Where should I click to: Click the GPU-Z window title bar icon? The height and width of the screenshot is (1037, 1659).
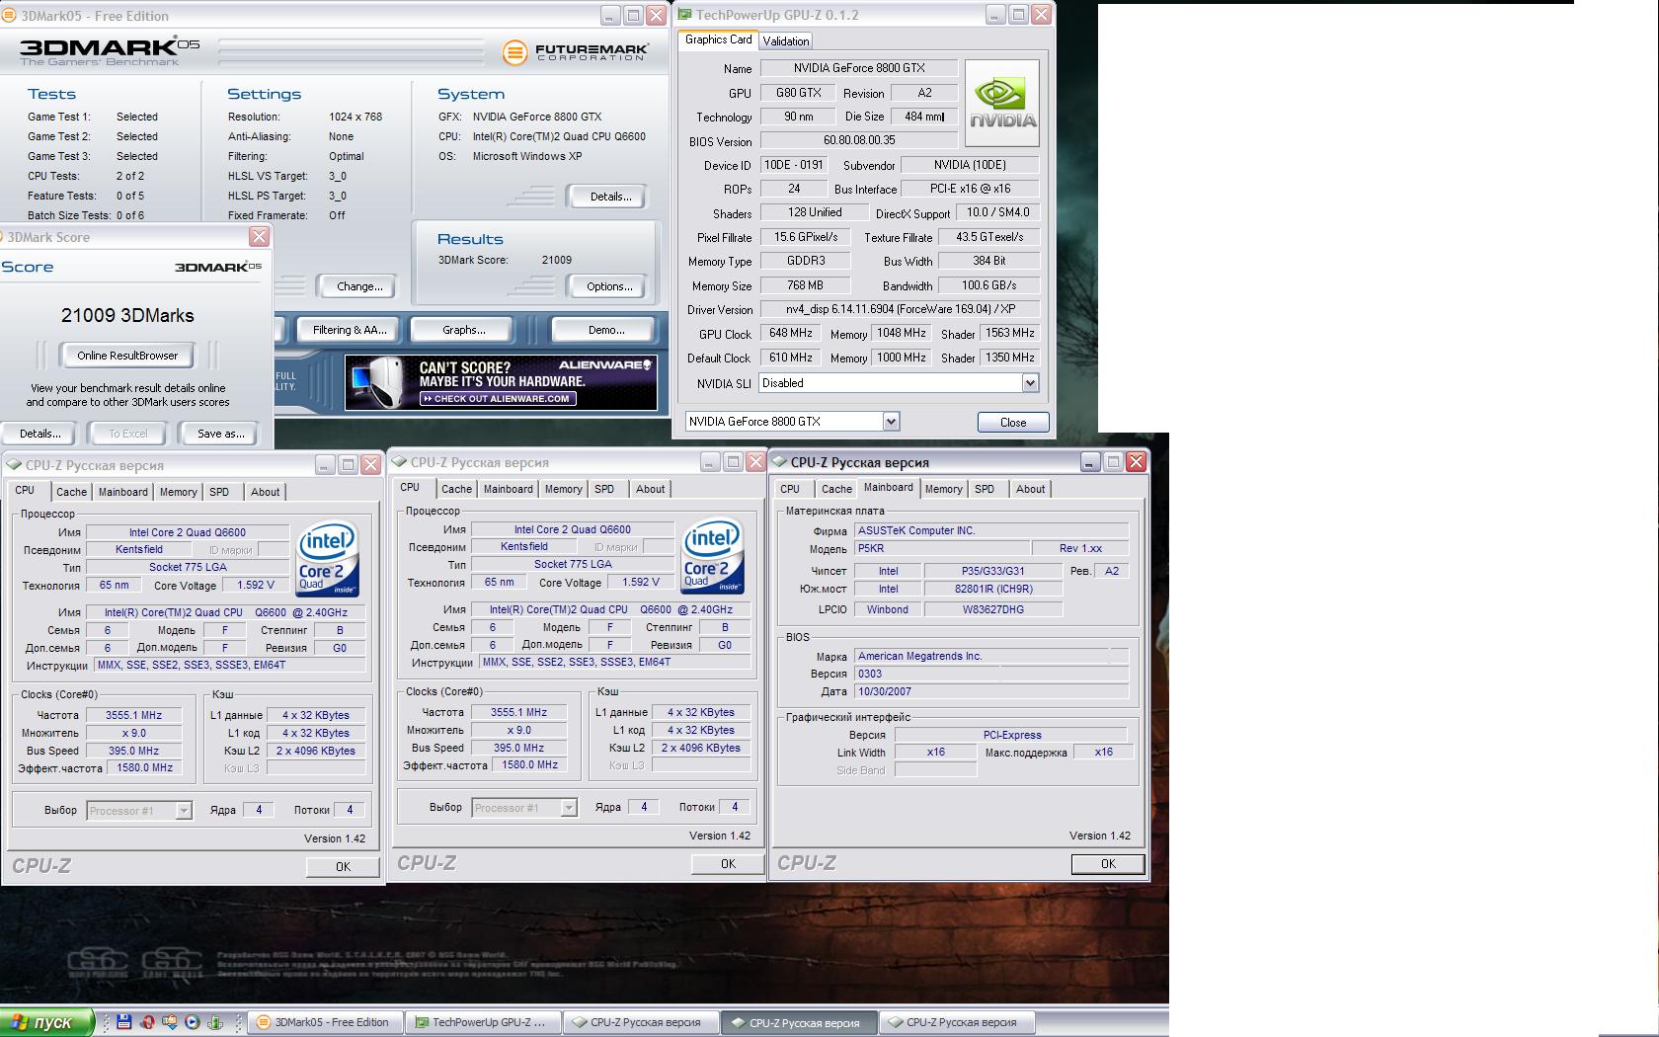685,15
